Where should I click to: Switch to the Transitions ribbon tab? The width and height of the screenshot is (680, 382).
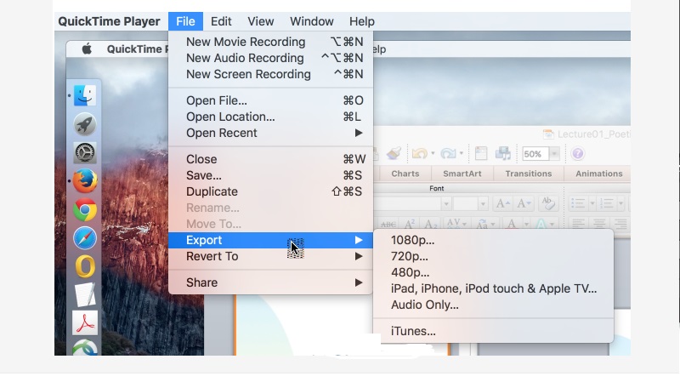coord(528,174)
